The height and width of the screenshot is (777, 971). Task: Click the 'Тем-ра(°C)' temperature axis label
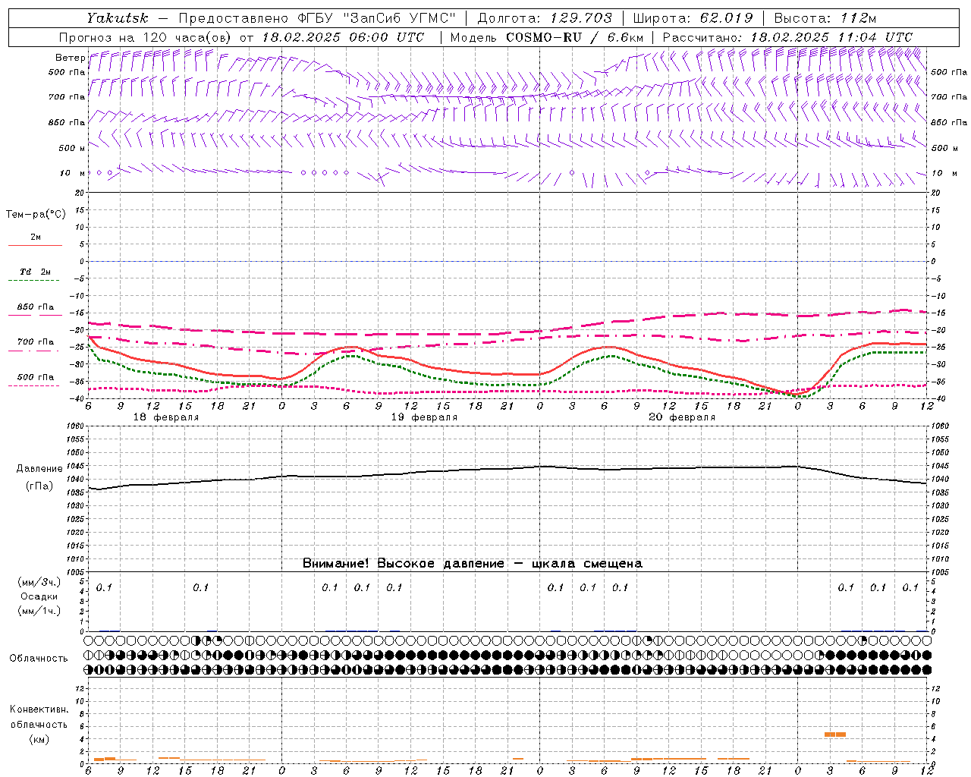pos(36,215)
